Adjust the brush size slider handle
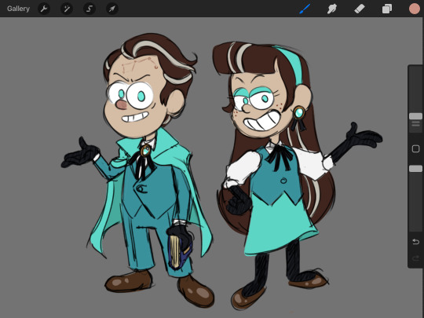Screen dimensions: 424x318 (415, 116)
